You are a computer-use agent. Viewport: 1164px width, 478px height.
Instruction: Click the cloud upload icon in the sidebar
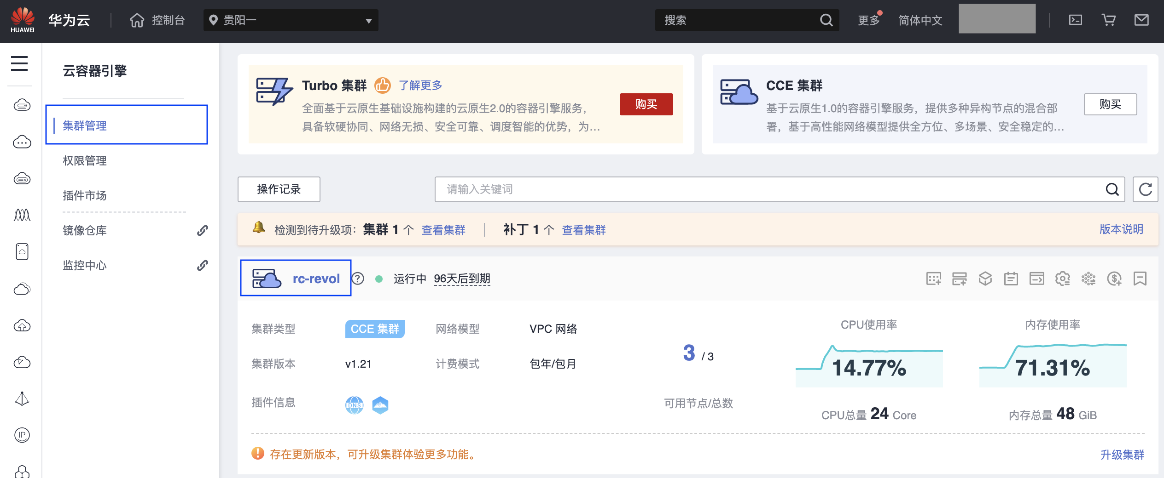pyautogui.click(x=22, y=325)
